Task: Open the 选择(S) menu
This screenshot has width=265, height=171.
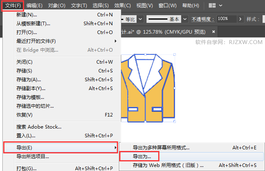Action: pos(100,6)
